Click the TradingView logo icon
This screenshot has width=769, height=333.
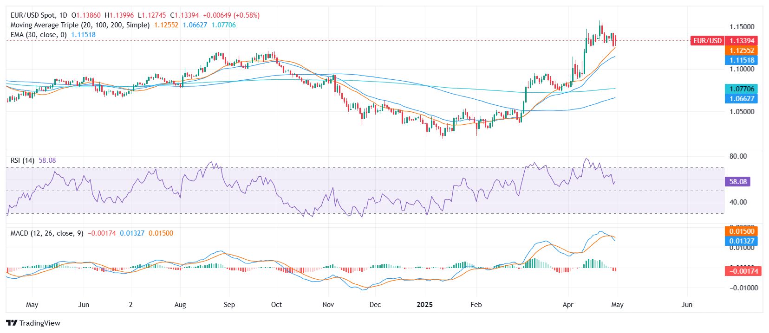(x=12, y=323)
